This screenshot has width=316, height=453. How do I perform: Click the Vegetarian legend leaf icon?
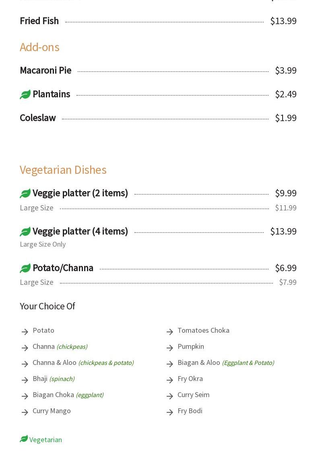coord(24,439)
